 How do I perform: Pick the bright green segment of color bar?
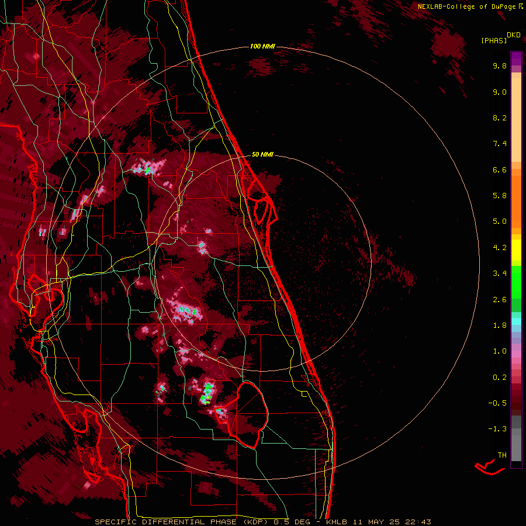[x=516, y=282]
